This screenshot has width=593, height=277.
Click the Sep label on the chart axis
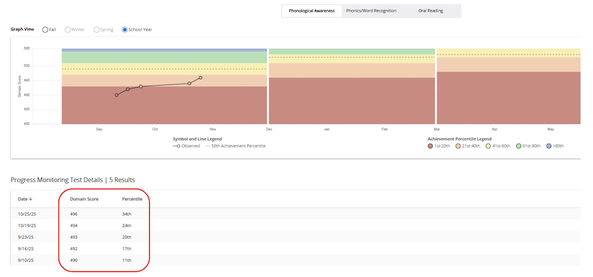pyautogui.click(x=99, y=129)
